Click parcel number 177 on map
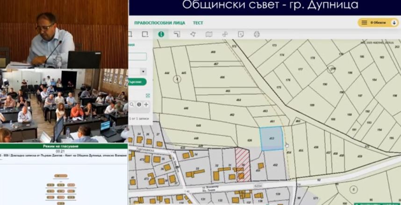The height and width of the screenshot is (205, 401). pyautogui.click(x=300, y=69)
